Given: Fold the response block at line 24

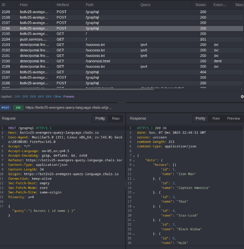Looking at the screenshot, I should coord(134,233).
